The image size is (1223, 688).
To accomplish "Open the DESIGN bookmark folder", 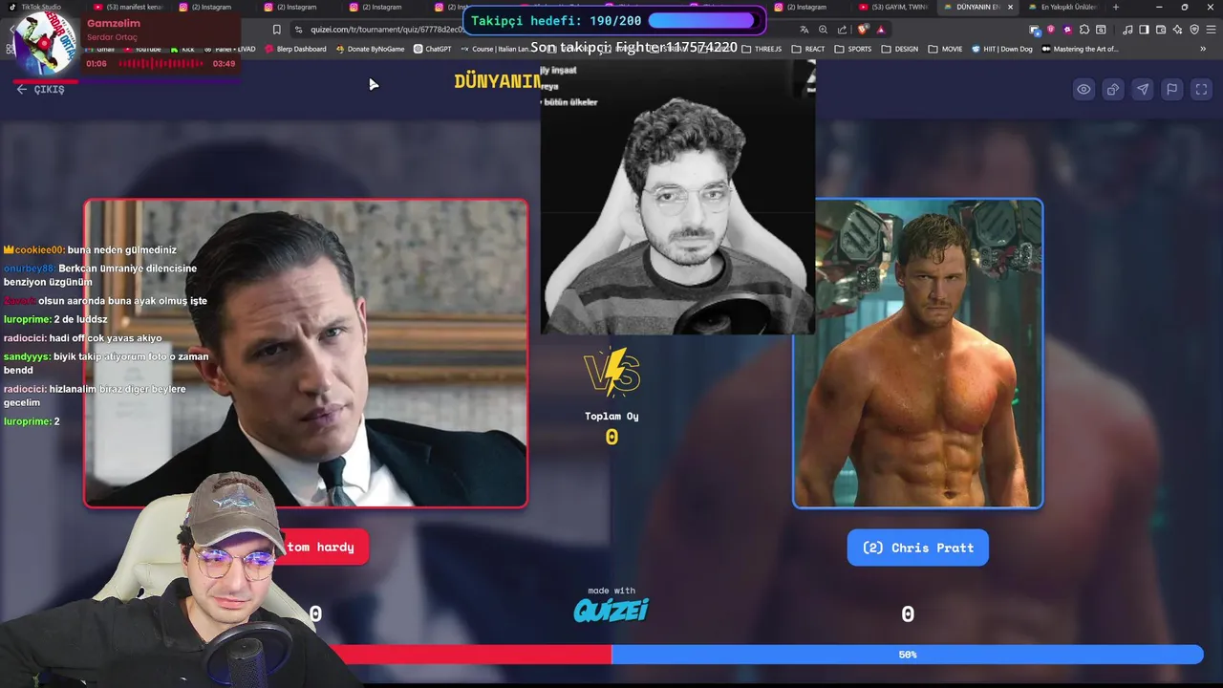I will pos(900,49).
